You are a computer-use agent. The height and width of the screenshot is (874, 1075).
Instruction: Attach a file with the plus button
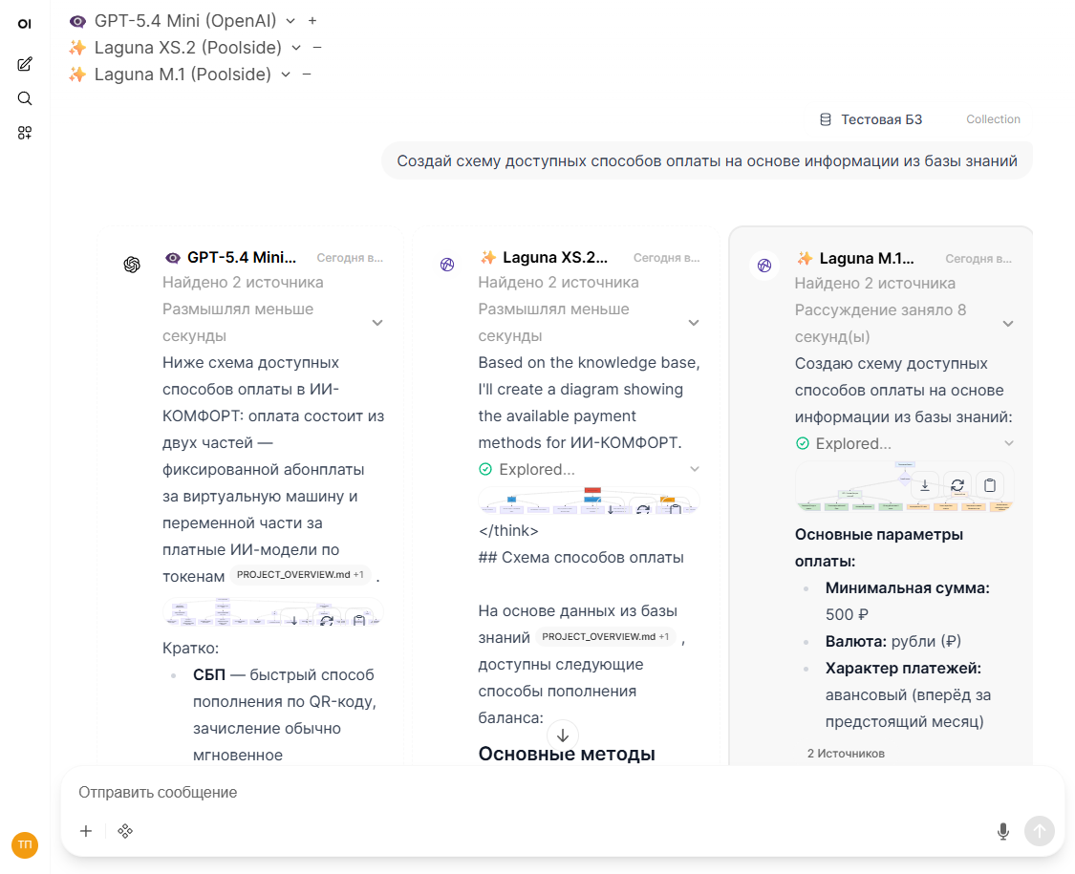(86, 832)
